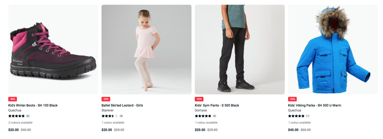The height and width of the screenshot is (139, 383).
Task: Click the Starever brand name
Action: (x=107, y=110)
